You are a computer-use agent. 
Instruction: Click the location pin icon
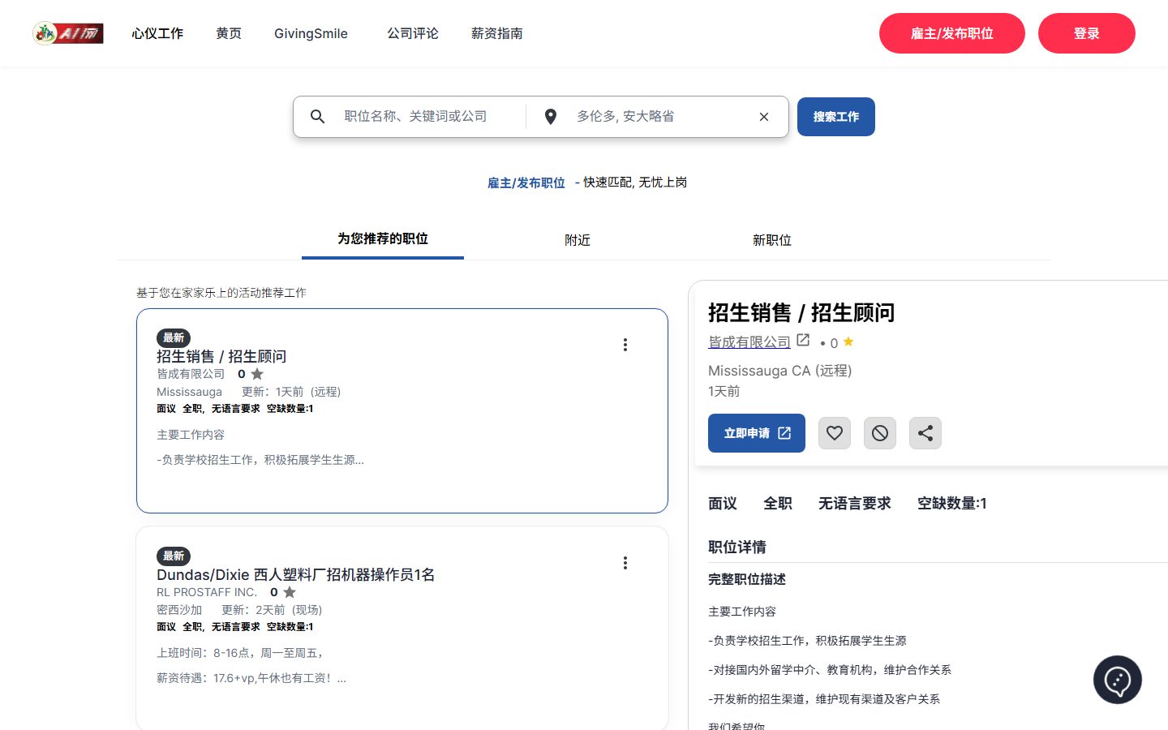551,117
